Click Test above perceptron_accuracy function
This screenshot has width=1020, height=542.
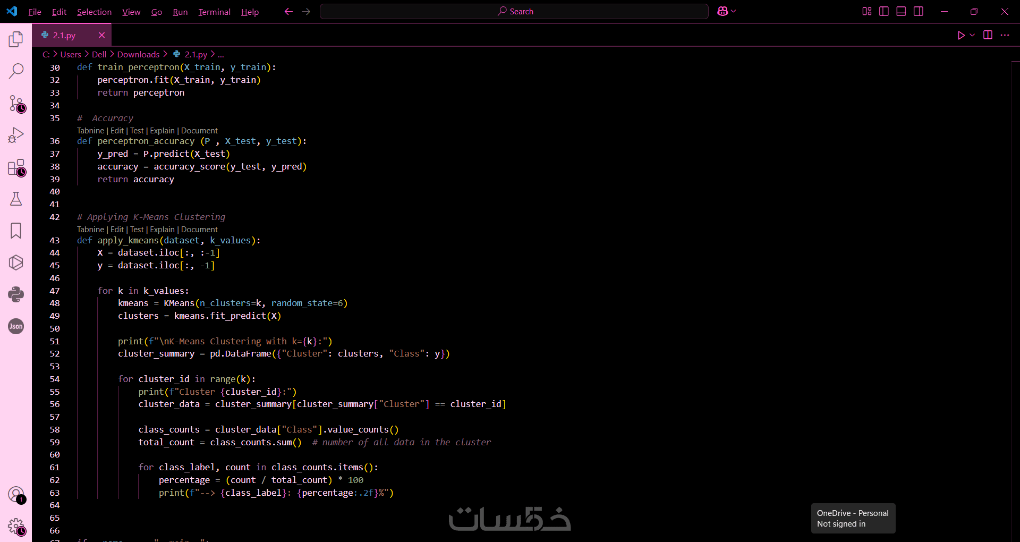137,131
